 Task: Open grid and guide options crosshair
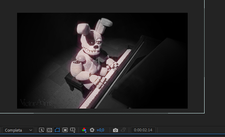click(x=73, y=130)
